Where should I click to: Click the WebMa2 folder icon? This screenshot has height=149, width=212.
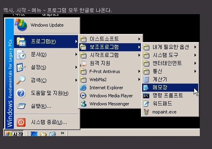click(x=83, y=80)
